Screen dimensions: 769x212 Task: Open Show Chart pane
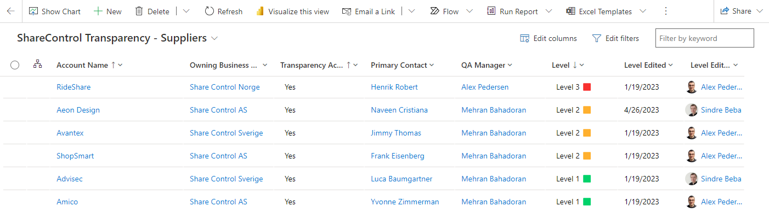pos(54,11)
